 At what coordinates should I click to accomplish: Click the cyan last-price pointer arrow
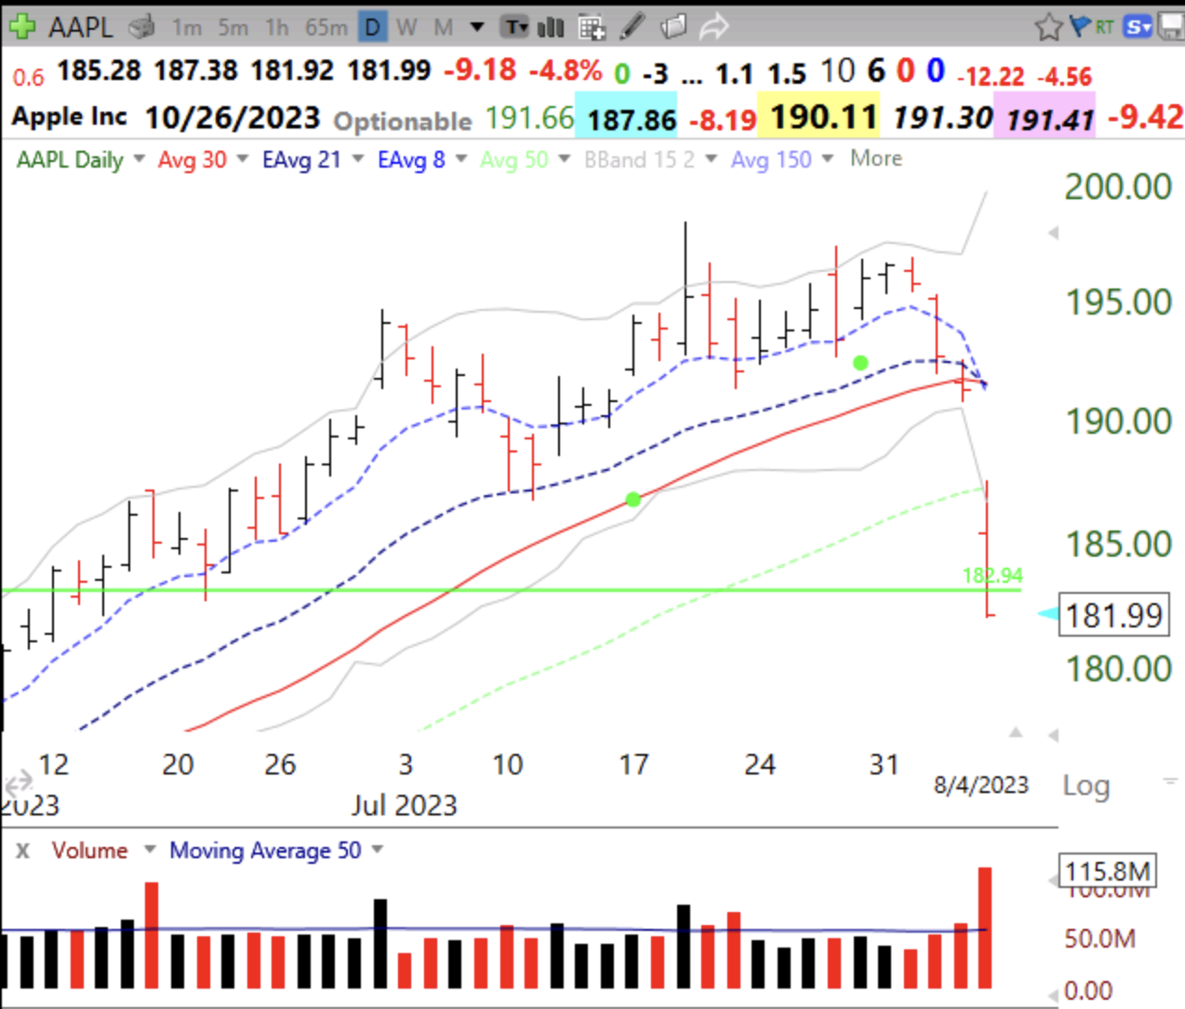[x=1048, y=613]
